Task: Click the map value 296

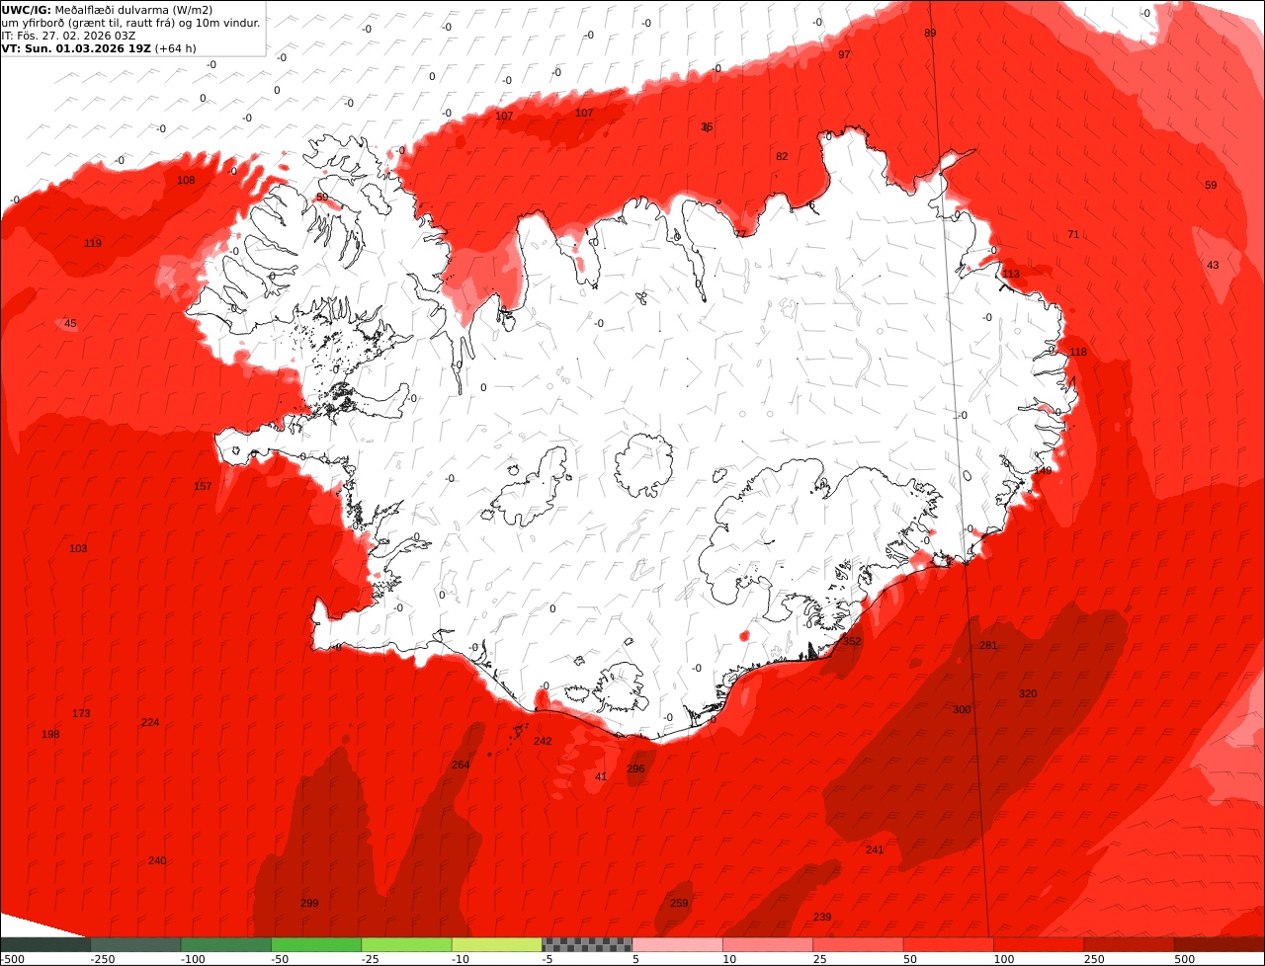Action: [x=635, y=768]
